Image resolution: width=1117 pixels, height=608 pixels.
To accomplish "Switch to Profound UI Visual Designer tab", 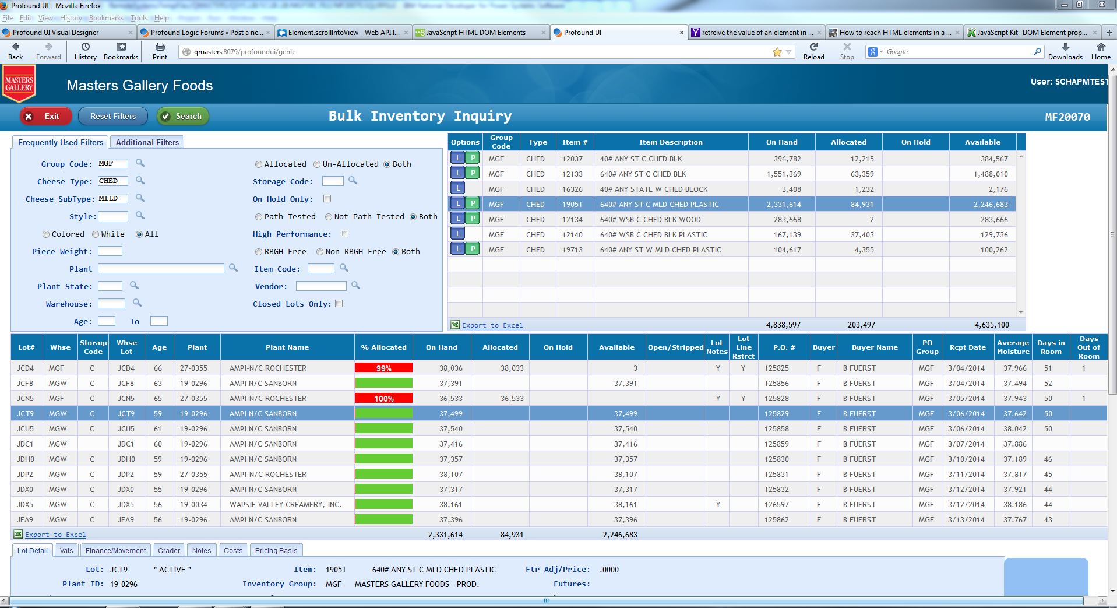I will click(69, 33).
